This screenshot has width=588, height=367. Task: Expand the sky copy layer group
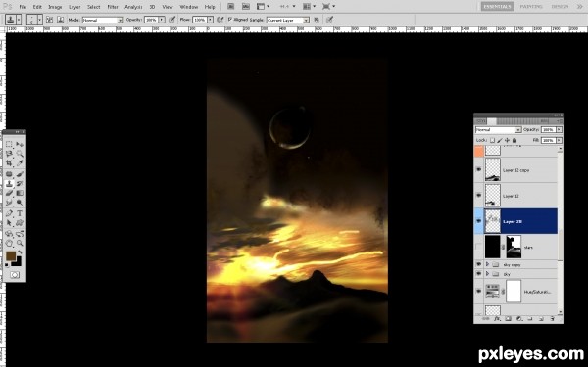[x=487, y=264]
